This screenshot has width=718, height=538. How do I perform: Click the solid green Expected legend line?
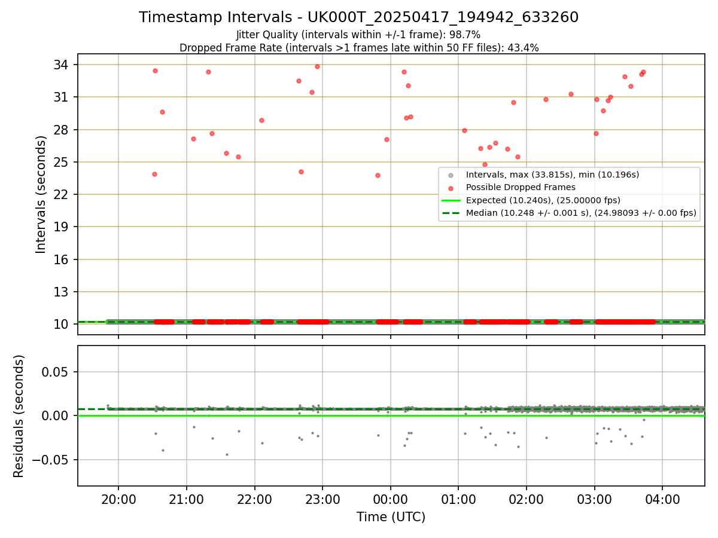click(451, 200)
